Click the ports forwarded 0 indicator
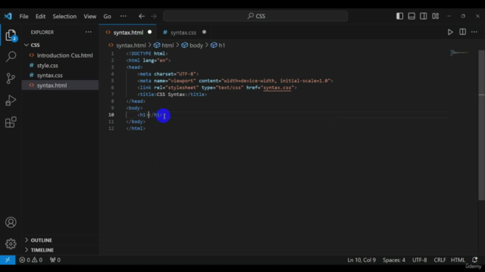 (x=55, y=260)
